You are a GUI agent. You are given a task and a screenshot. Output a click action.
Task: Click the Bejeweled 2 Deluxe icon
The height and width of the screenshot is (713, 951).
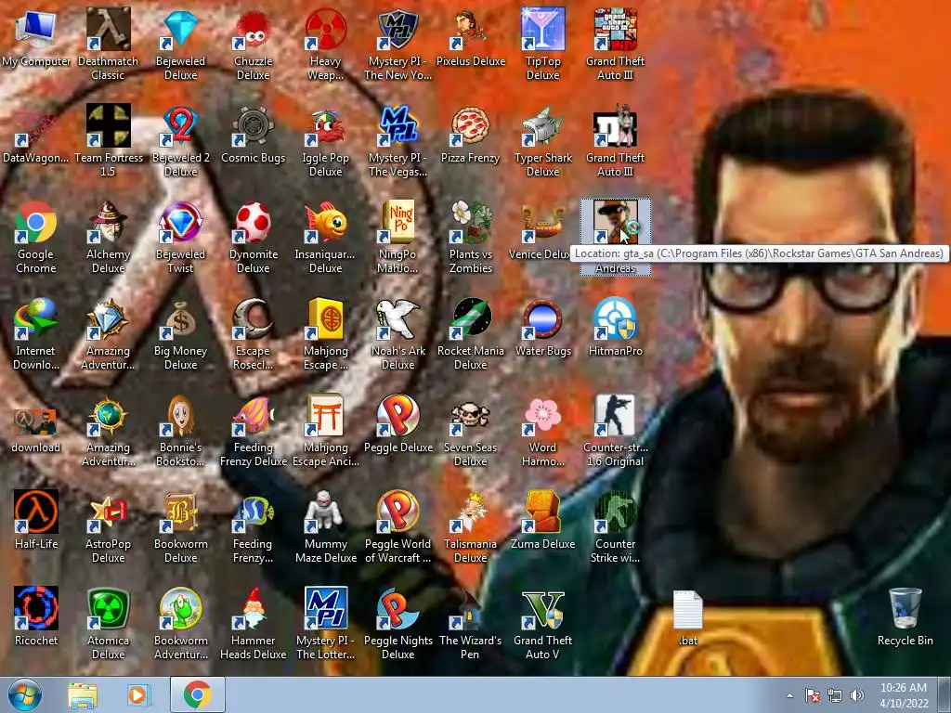(181, 125)
